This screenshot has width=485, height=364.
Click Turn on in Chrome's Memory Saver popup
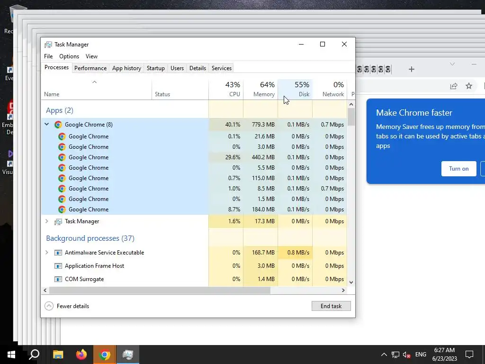(x=458, y=169)
